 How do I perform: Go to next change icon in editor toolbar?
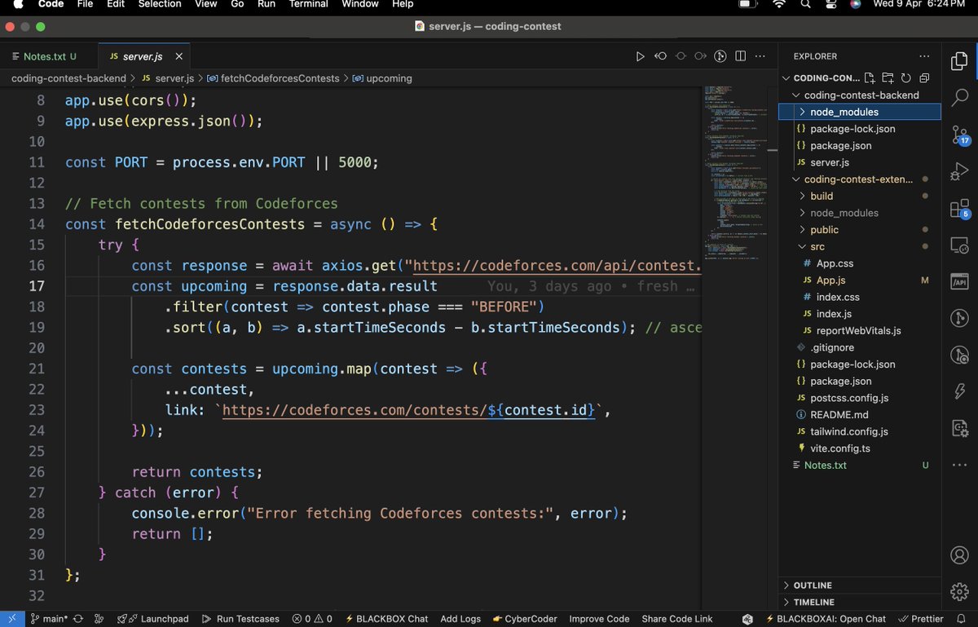[700, 56]
